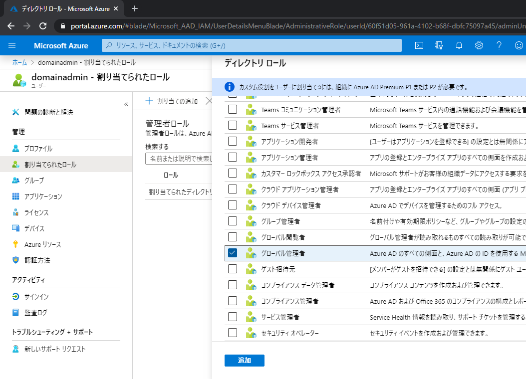526x379 pixels.
Task: Check the Teams サービス管理者 checkbox
Action: pos(233,125)
